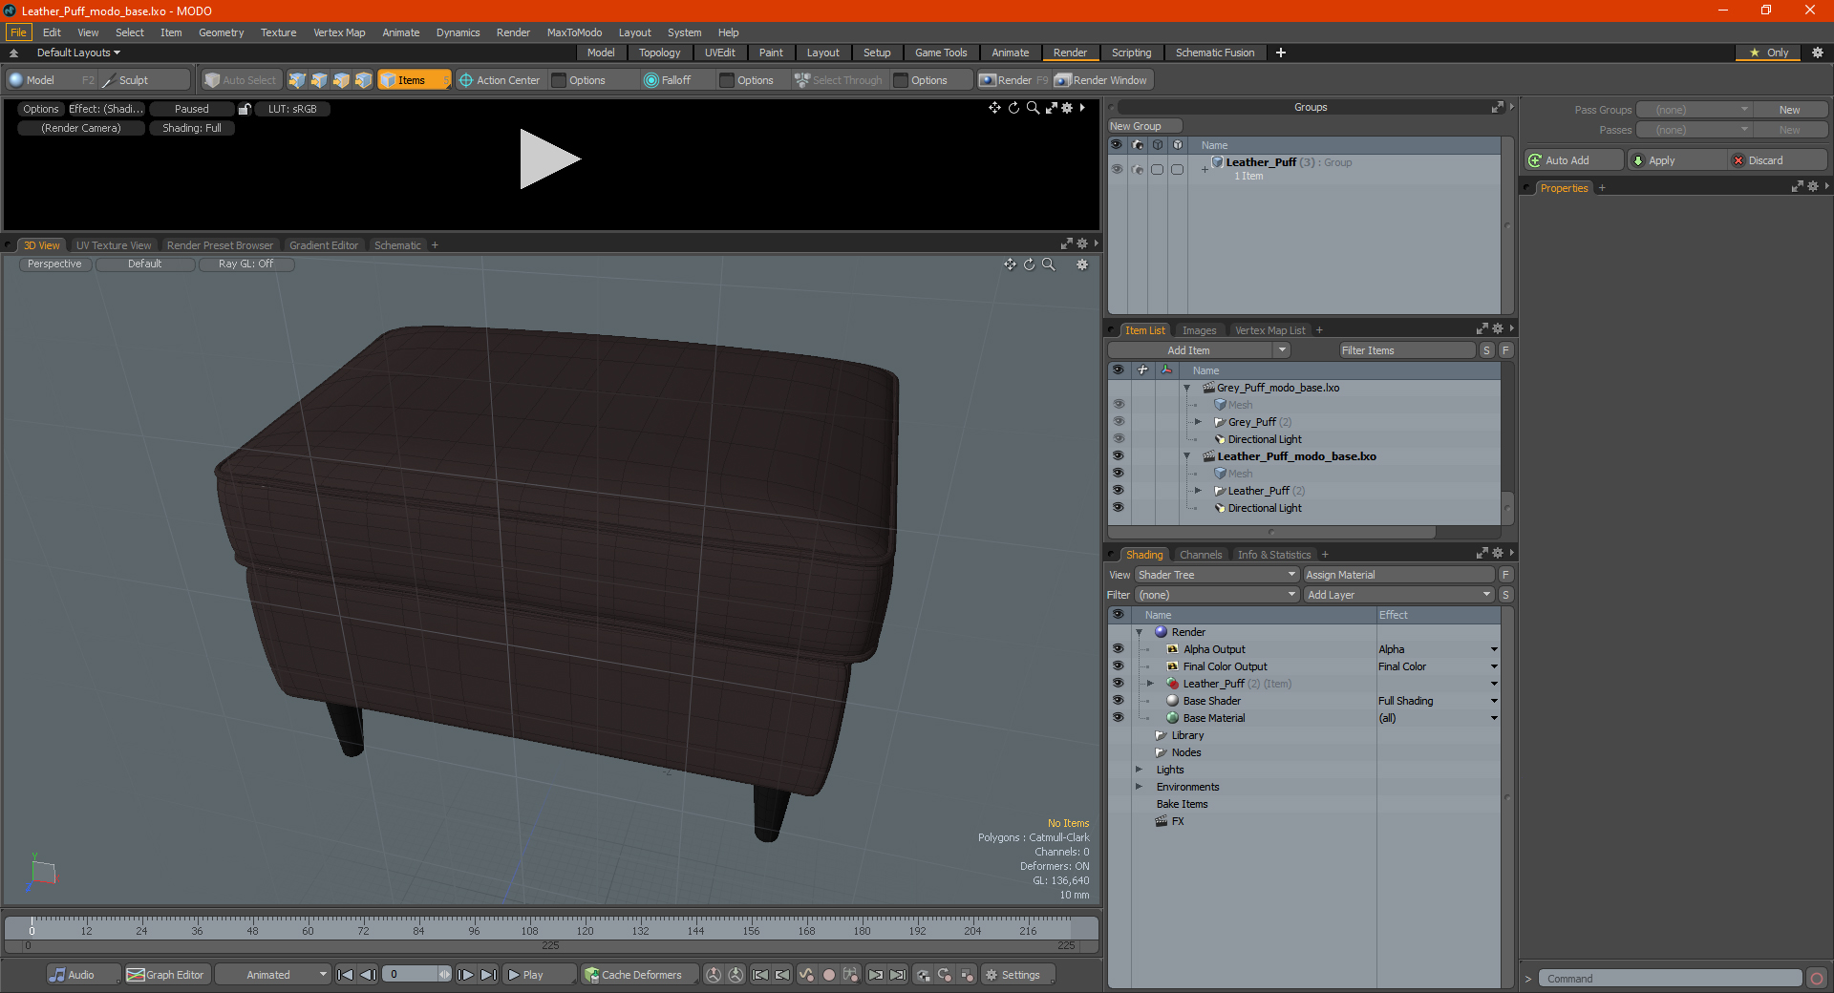Collapse the Render node in Shader Tree
The image size is (1834, 993).
1139,632
